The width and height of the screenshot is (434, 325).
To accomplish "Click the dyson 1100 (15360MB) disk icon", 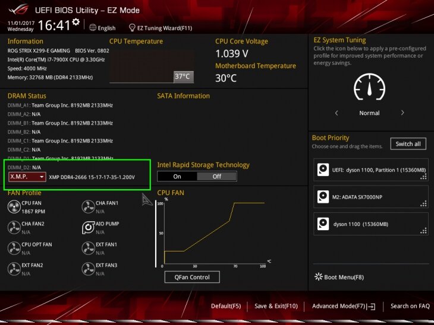I will (x=323, y=224).
